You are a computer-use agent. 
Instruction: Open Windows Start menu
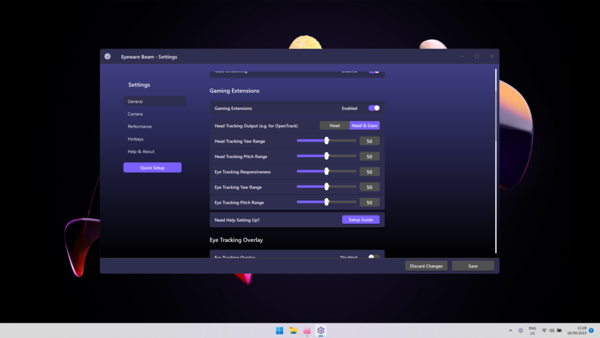[x=279, y=331]
